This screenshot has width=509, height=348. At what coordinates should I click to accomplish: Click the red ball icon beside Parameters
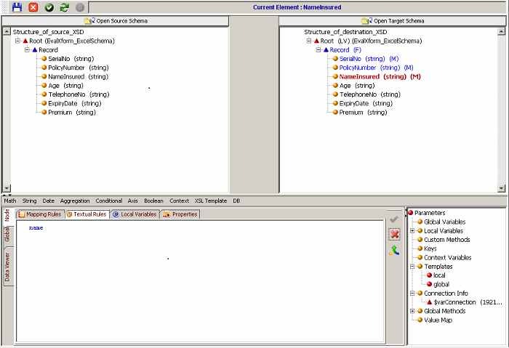410,213
